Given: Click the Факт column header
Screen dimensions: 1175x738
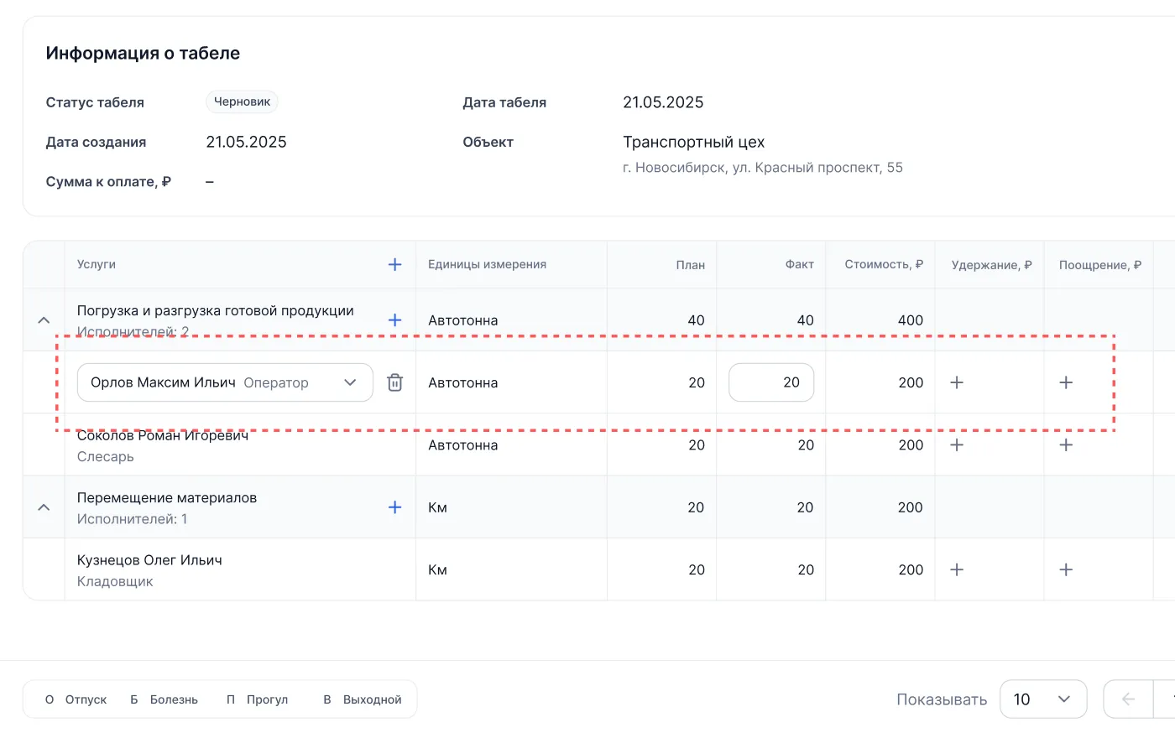Looking at the screenshot, I should point(799,264).
